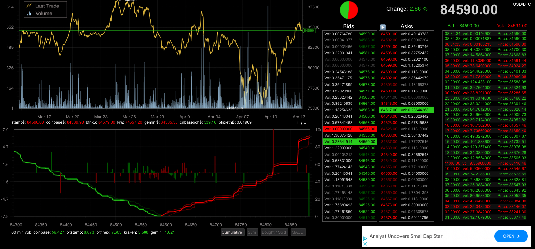The image size is (535, 249).
Task: Click the 84590 price tag on the chart
Action: 309,31
